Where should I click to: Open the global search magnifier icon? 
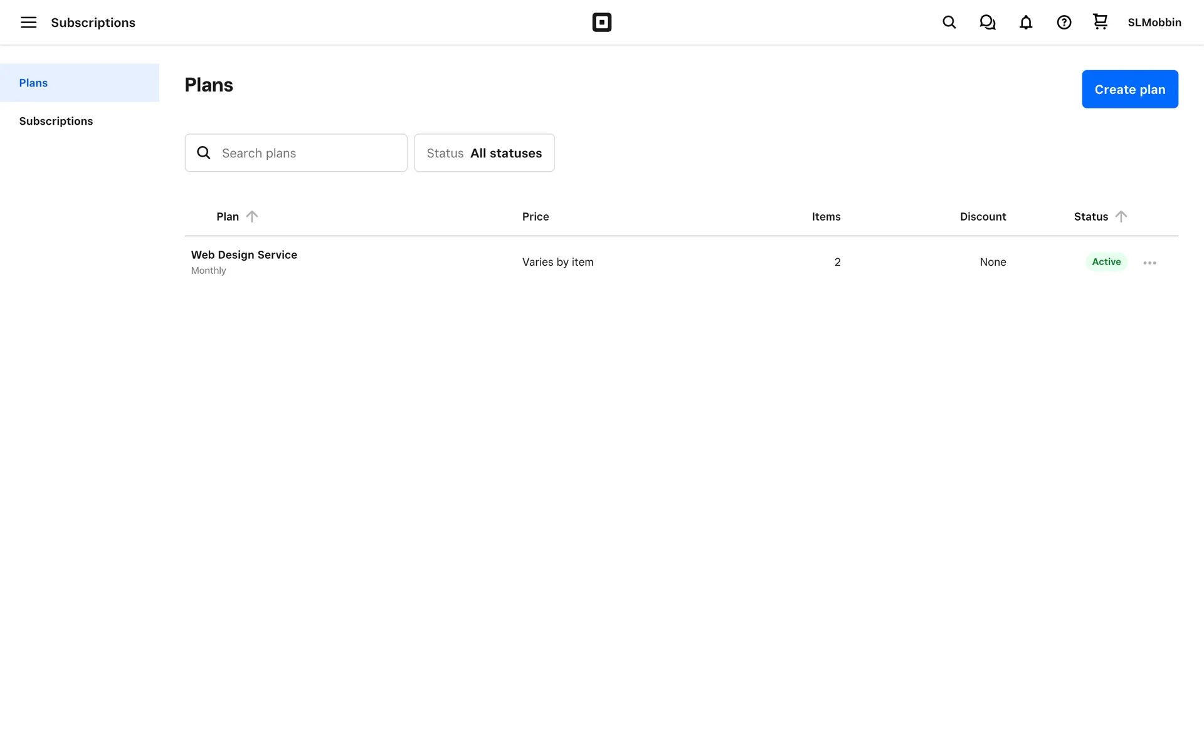[949, 23]
